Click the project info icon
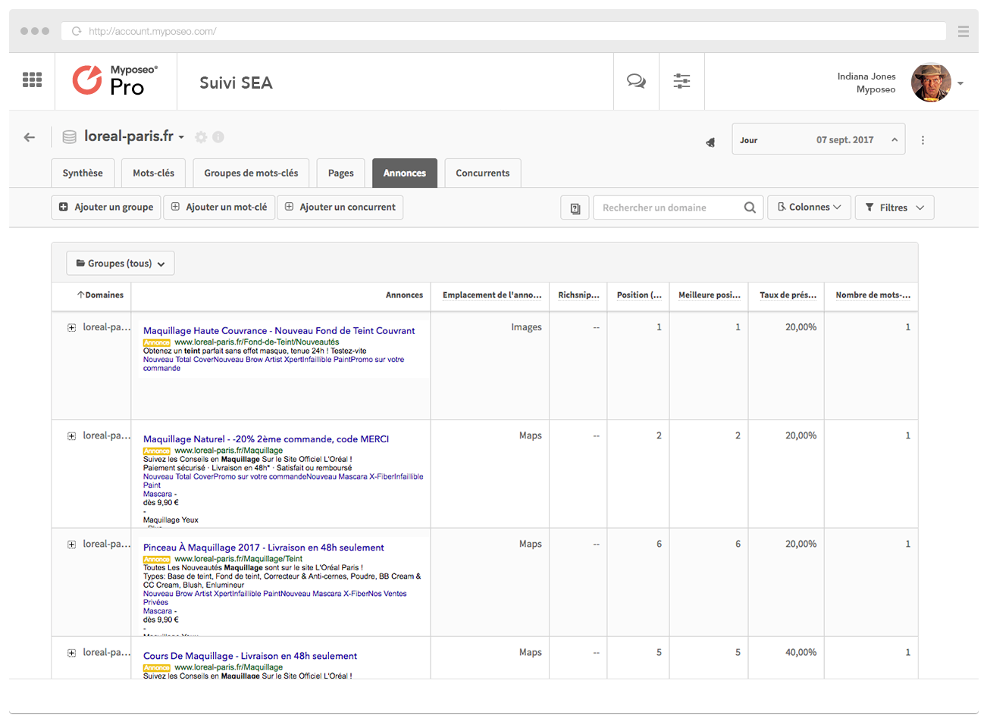987x721 pixels. pos(218,137)
